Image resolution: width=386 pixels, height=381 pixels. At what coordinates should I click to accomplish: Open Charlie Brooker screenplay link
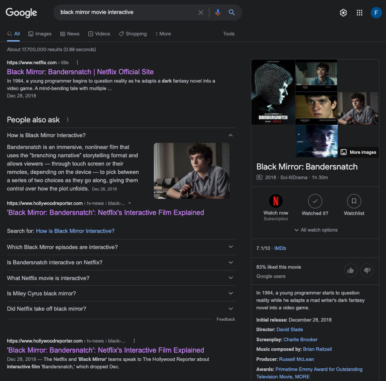(300, 339)
